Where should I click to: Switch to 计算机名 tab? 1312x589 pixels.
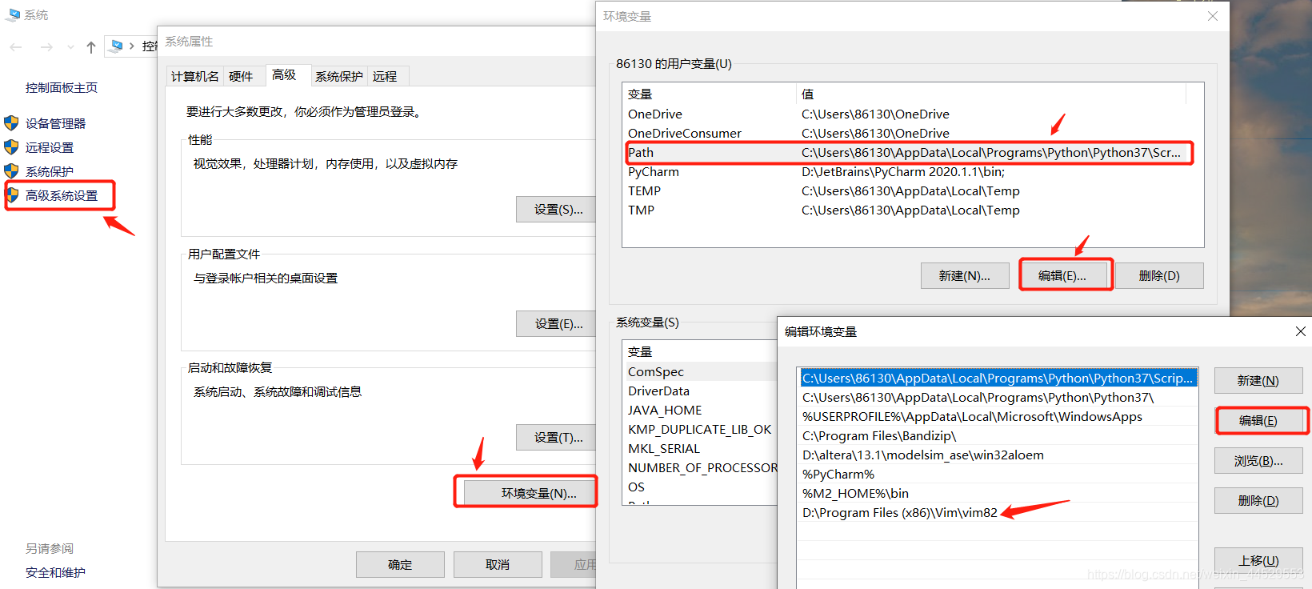point(195,76)
